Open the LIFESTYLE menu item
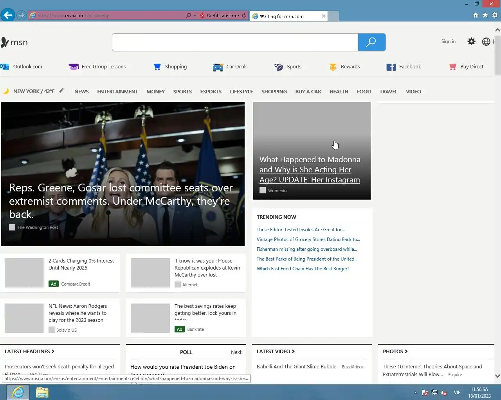The width and height of the screenshot is (501, 400). (x=241, y=92)
